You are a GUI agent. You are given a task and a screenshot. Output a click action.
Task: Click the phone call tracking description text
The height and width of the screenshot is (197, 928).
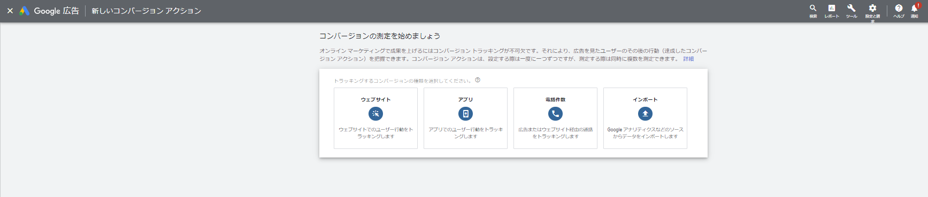(x=555, y=133)
